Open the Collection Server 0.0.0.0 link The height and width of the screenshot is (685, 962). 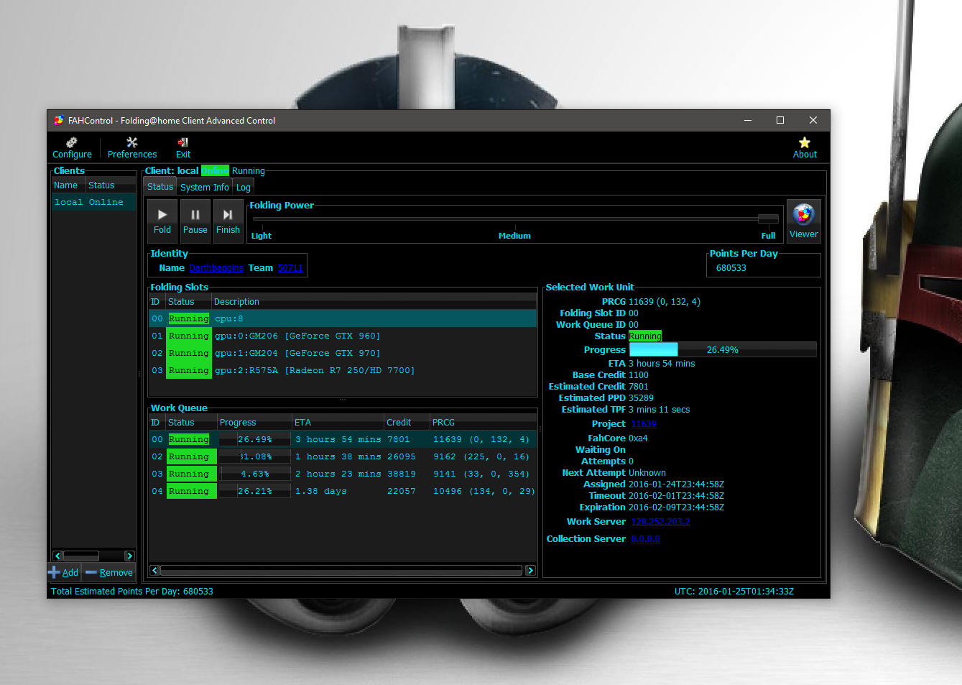pyautogui.click(x=645, y=539)
